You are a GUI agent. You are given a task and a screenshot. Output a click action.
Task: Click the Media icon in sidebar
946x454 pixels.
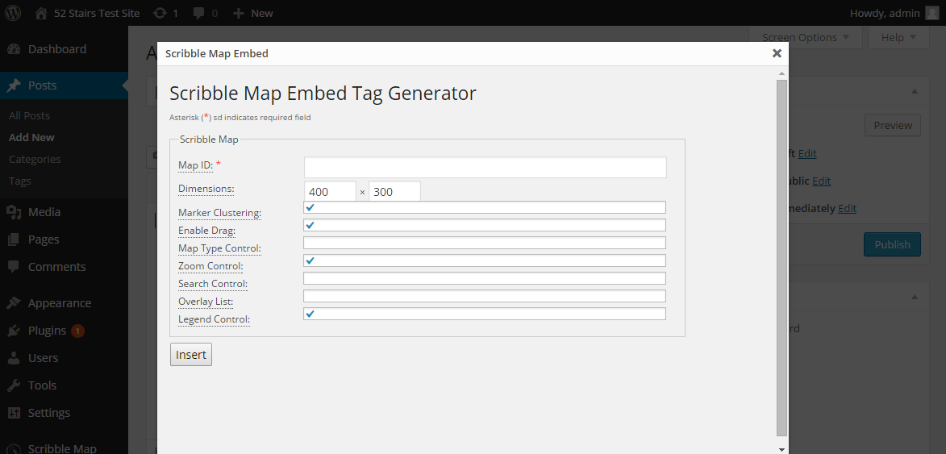[13, 212]
